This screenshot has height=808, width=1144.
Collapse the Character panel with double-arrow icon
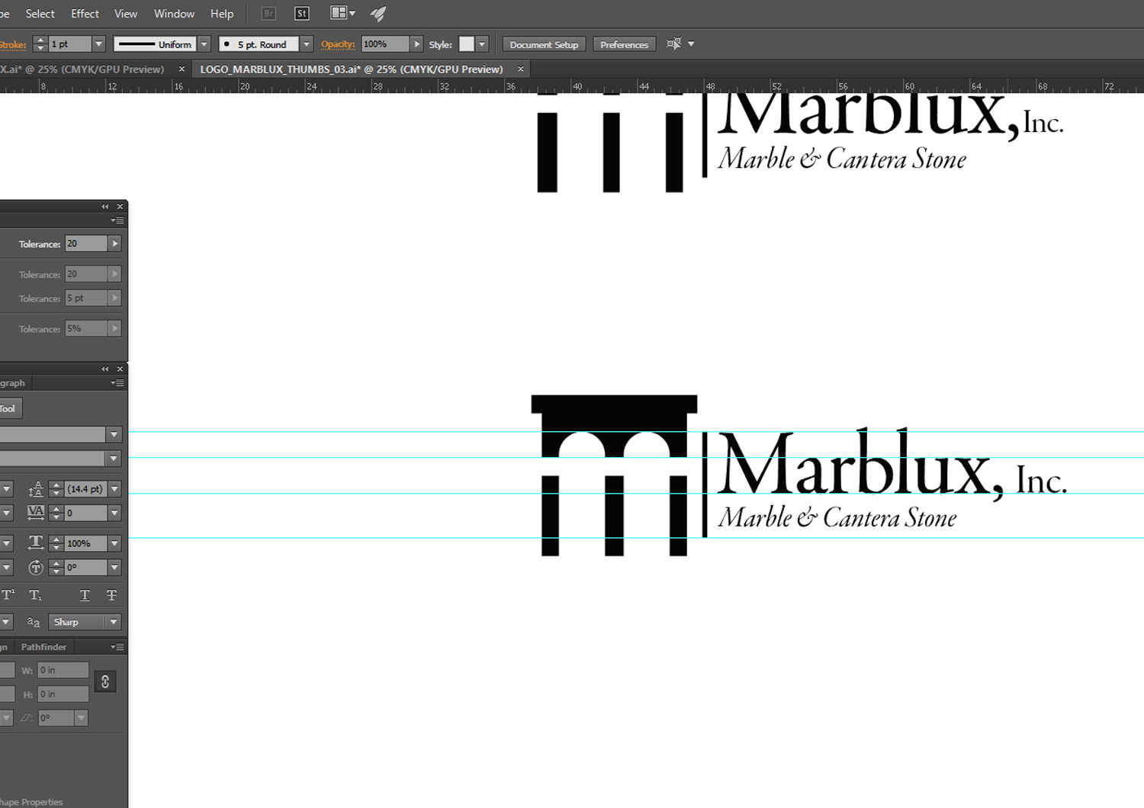(105, 369)
